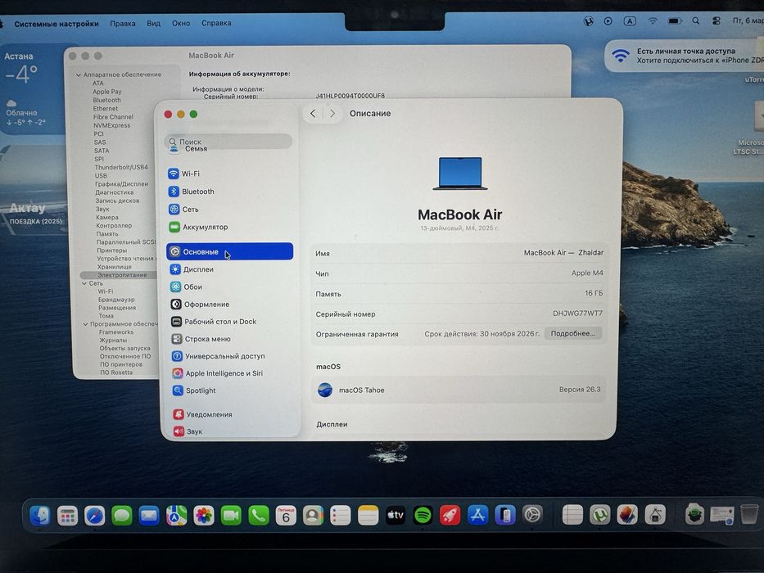The image size is (764, 573).
Task: Open the Астана weather widget
Action: click(30, 89)
